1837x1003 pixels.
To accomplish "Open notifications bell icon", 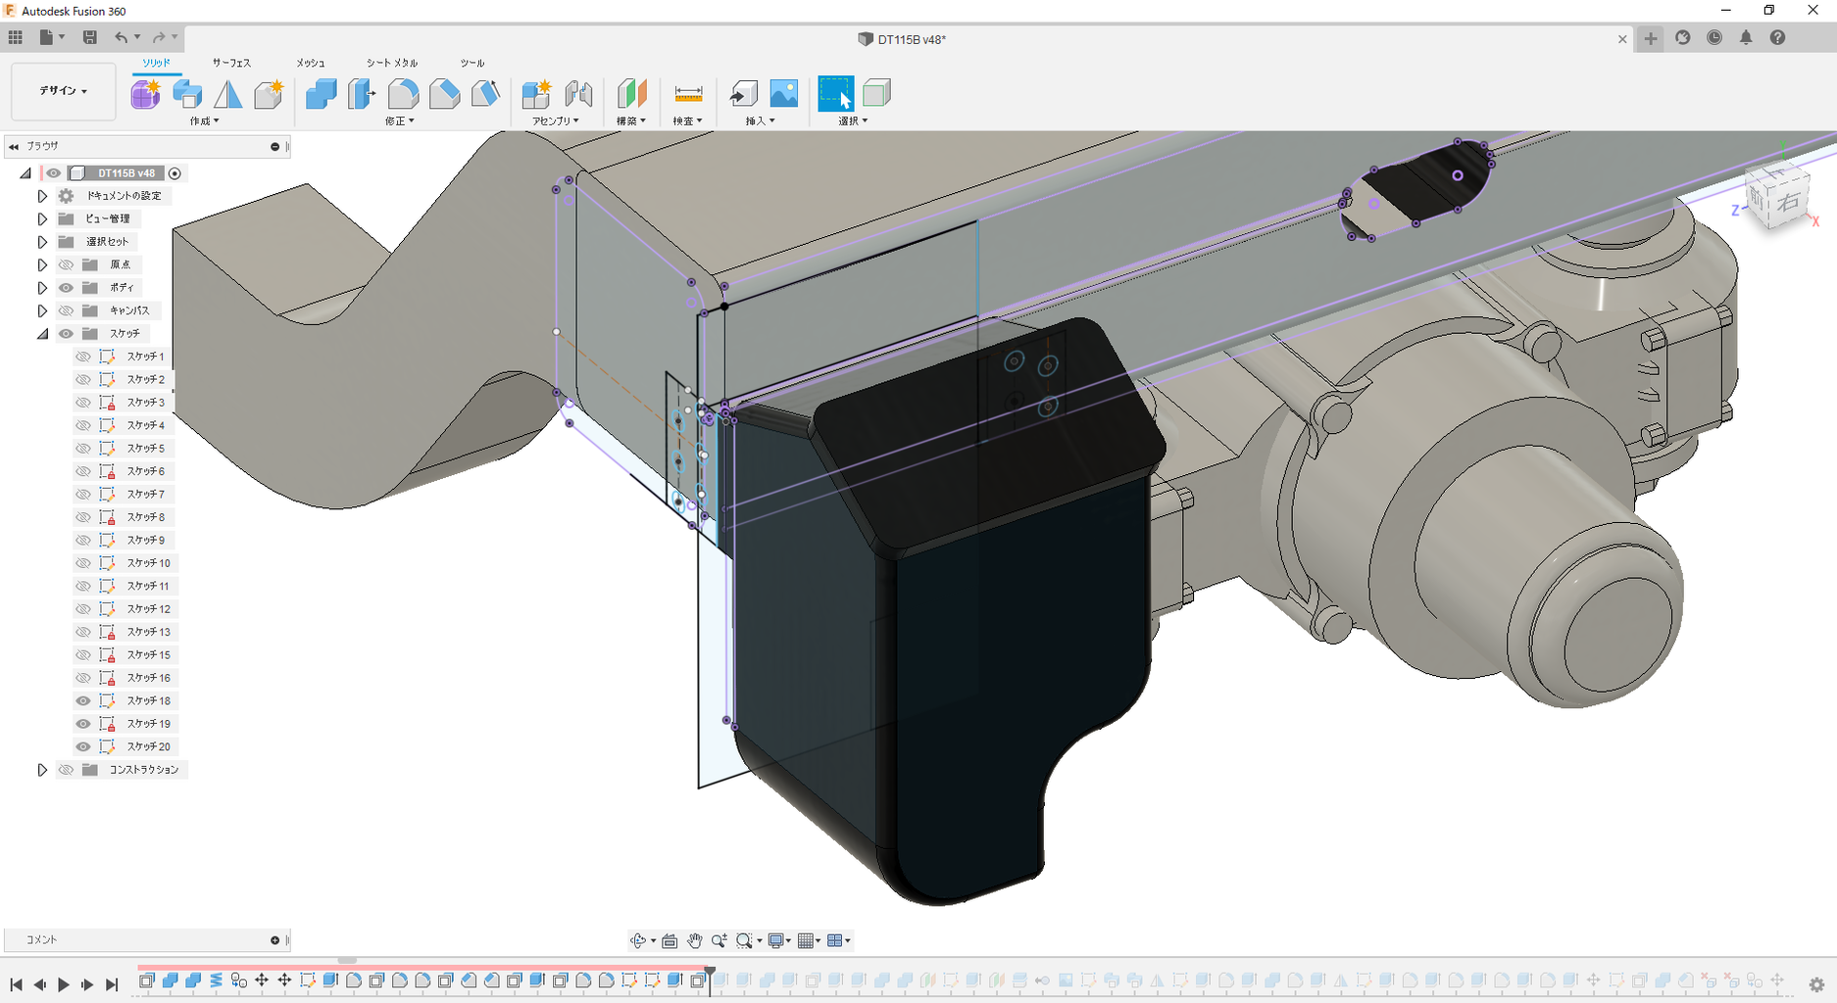I will tap(1746, 37).
